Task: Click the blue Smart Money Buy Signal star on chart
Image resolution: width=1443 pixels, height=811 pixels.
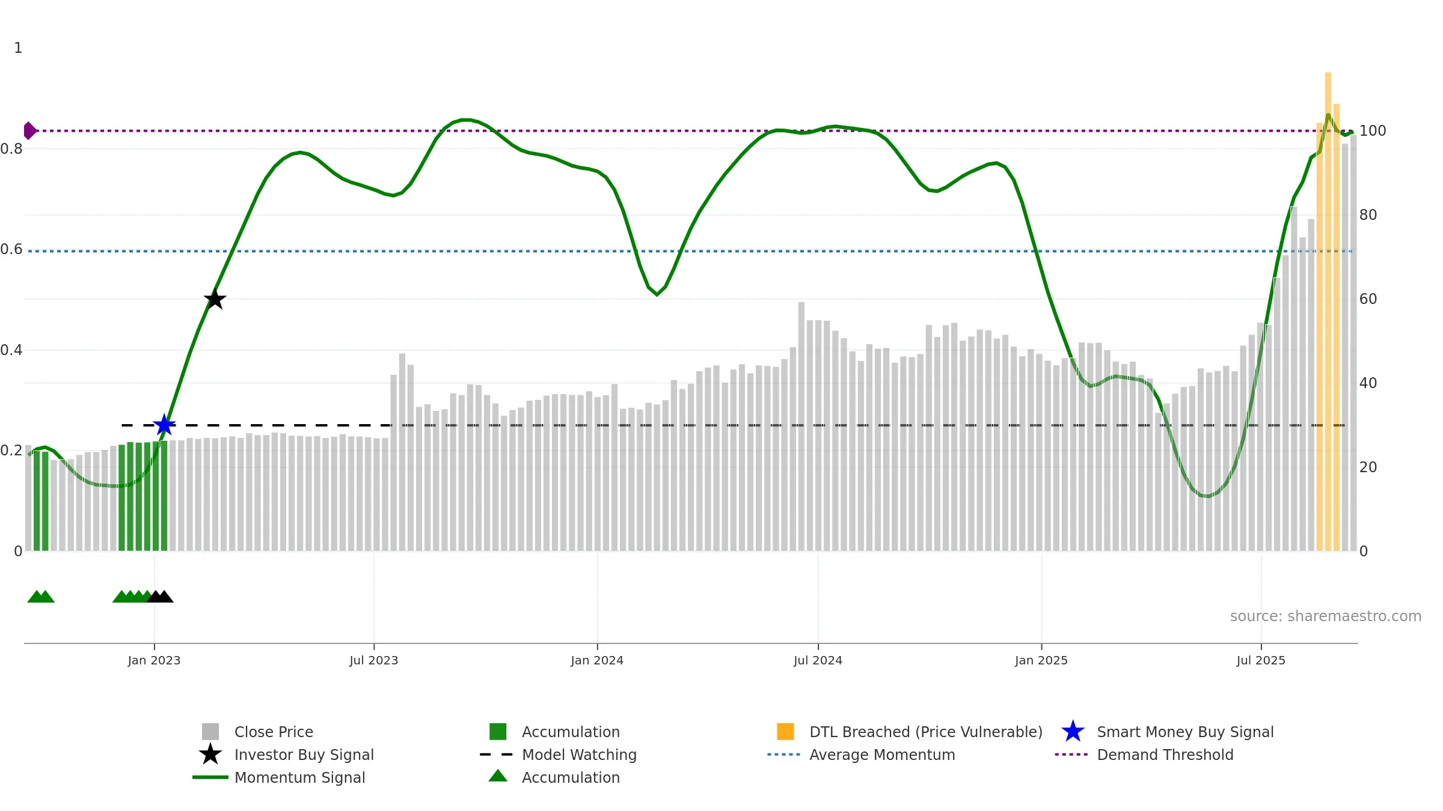Action: 164,425
